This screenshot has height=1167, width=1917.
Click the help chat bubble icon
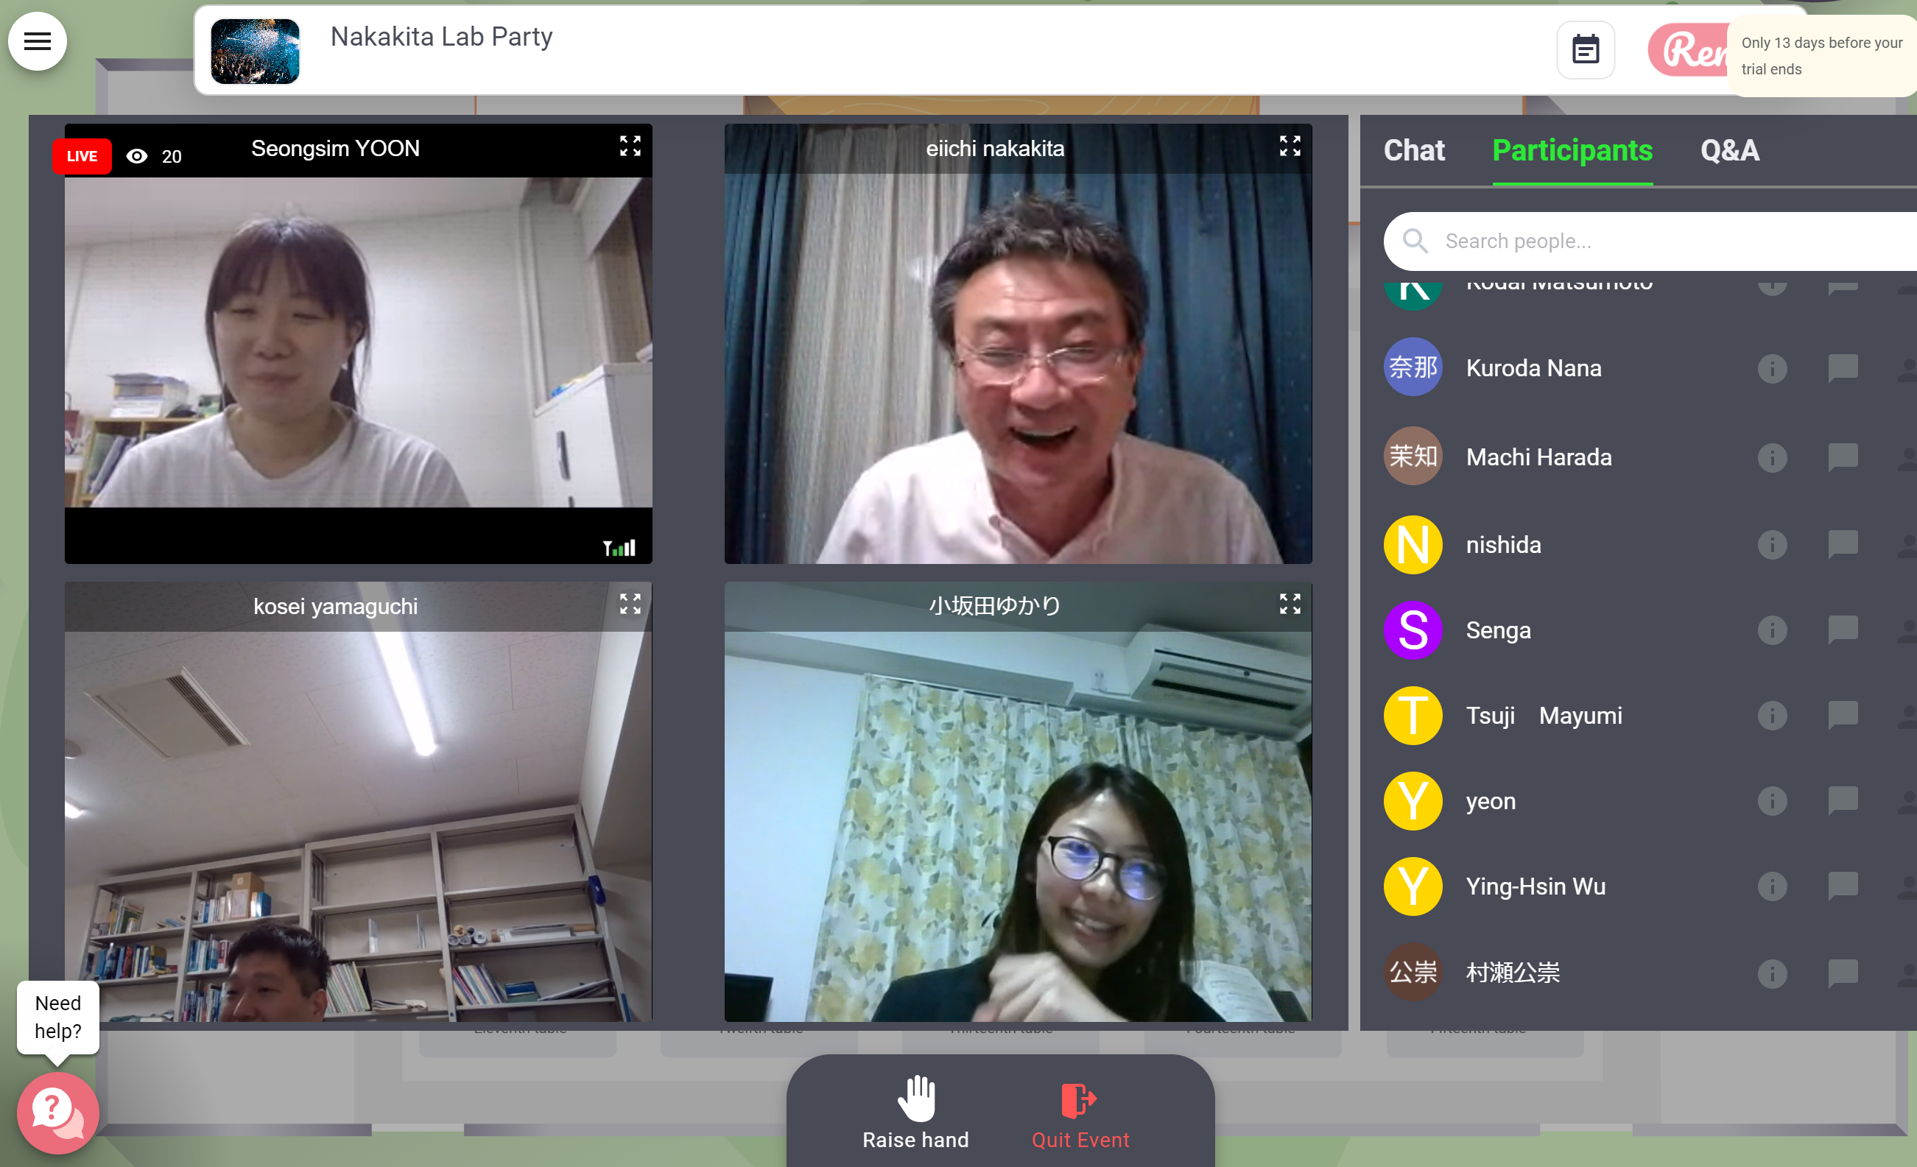click(57, 1112)
